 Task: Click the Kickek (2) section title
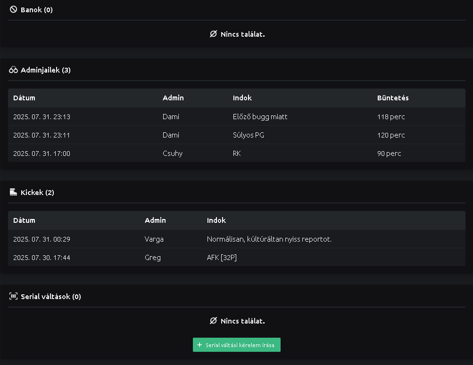37,193
